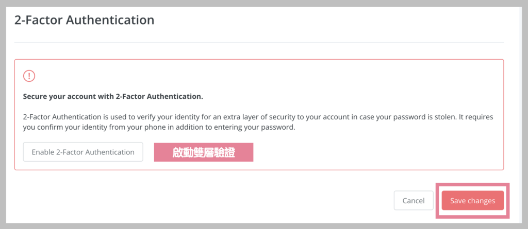Click the red exclamation warning icon
This screenshot has width=528, height=229.
click(29, 76)
